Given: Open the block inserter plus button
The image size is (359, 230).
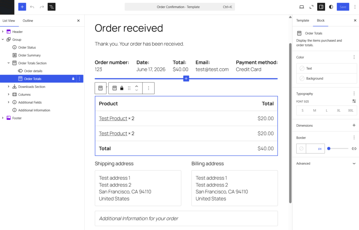Looking at the screenshot, I should pyautogui.click(x=22, y=7).
